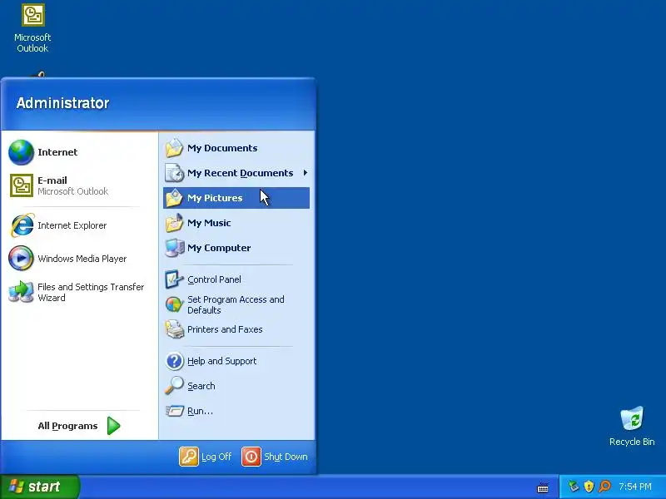This screenshot has height=499, width=666.
Task: Click the Safely Remove Hardware tray icon
Action: (574, 487)
